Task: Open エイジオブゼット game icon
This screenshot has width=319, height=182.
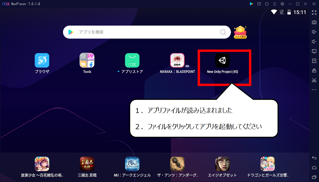Action: coord(222,164)
